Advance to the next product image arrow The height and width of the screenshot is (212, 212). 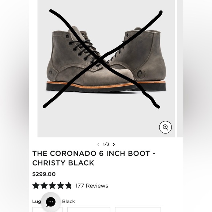point(114,144)
